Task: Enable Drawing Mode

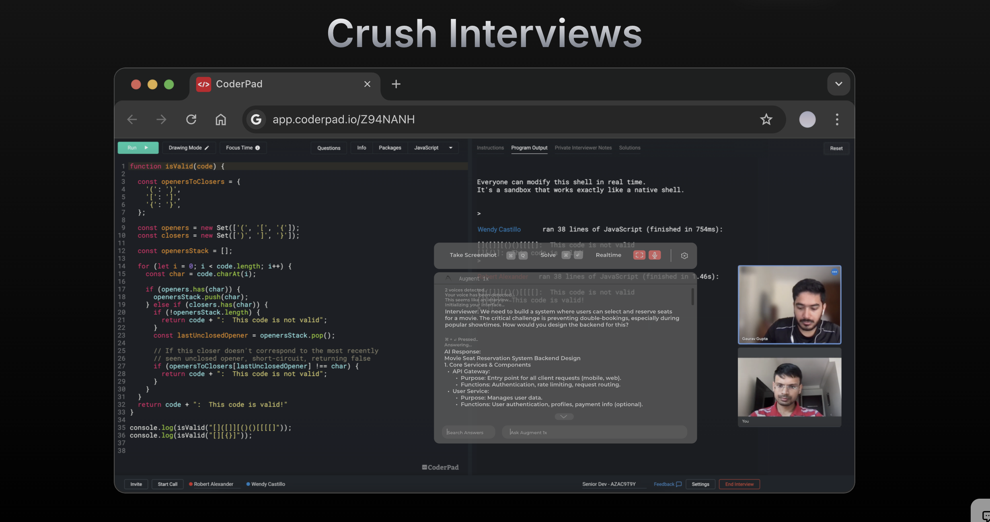Action: [189, 148]
